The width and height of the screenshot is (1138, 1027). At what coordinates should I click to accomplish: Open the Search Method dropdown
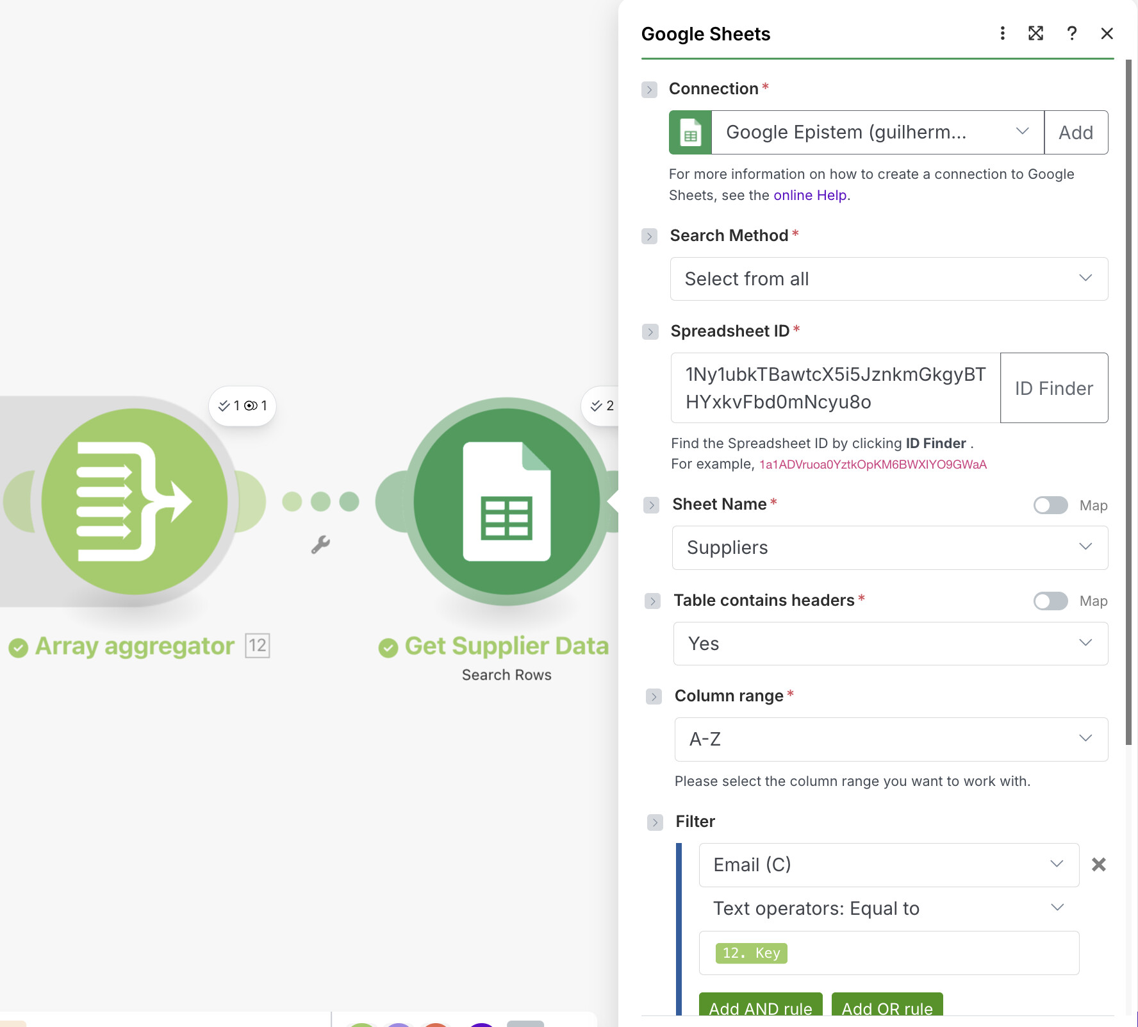pyautogui.click(x=889, y=279)
